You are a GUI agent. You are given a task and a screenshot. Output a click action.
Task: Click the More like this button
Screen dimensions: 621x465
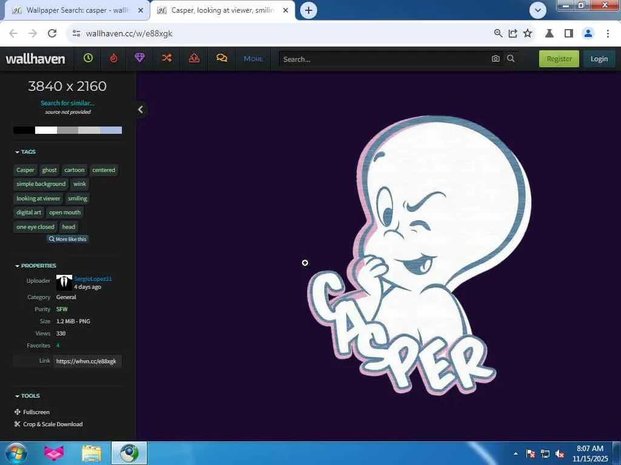68,239
